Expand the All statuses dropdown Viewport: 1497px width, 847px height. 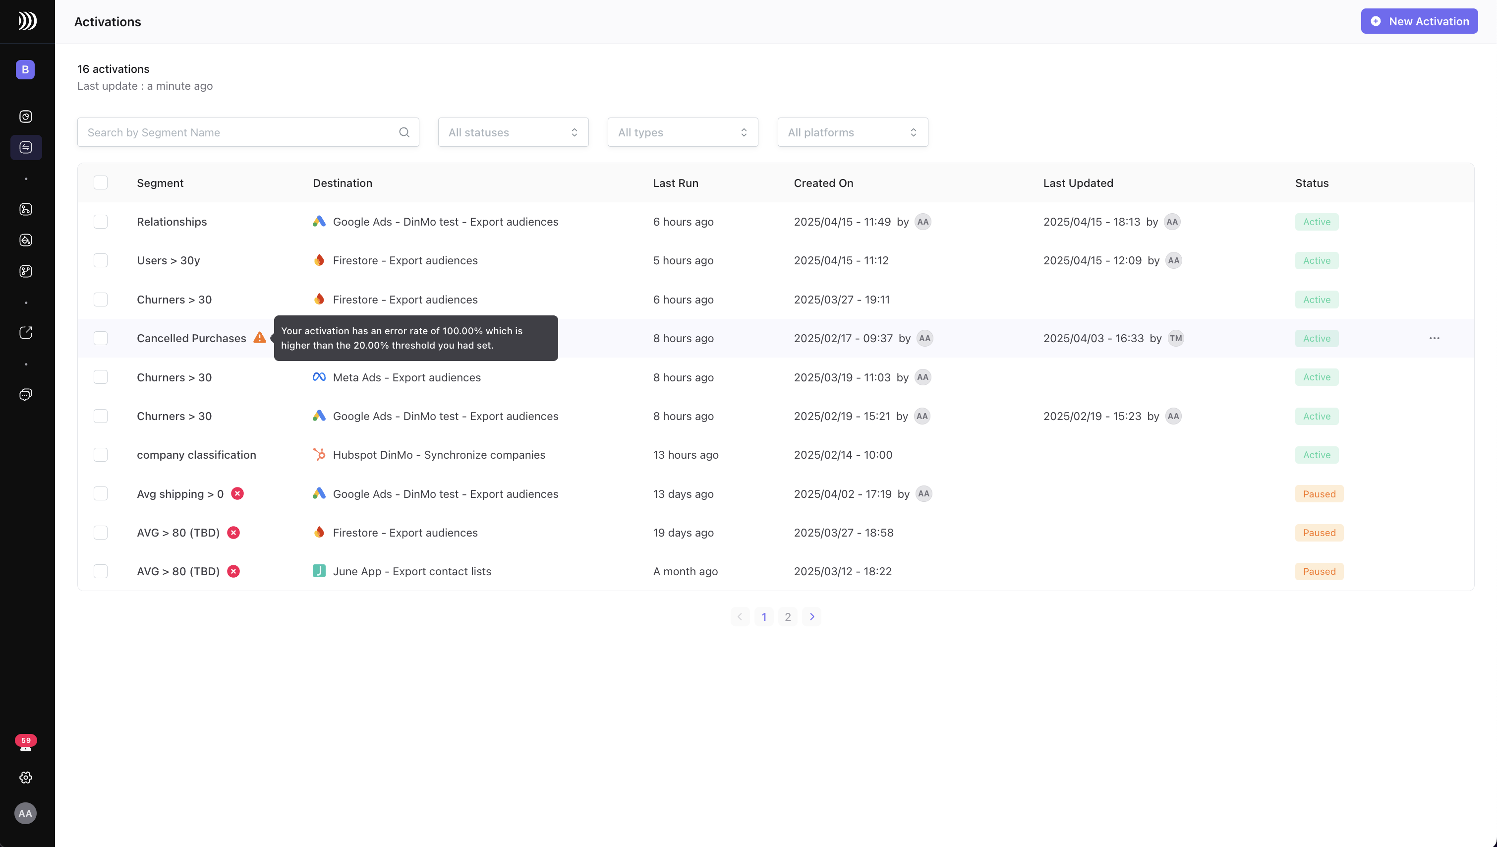click(513, 132)
